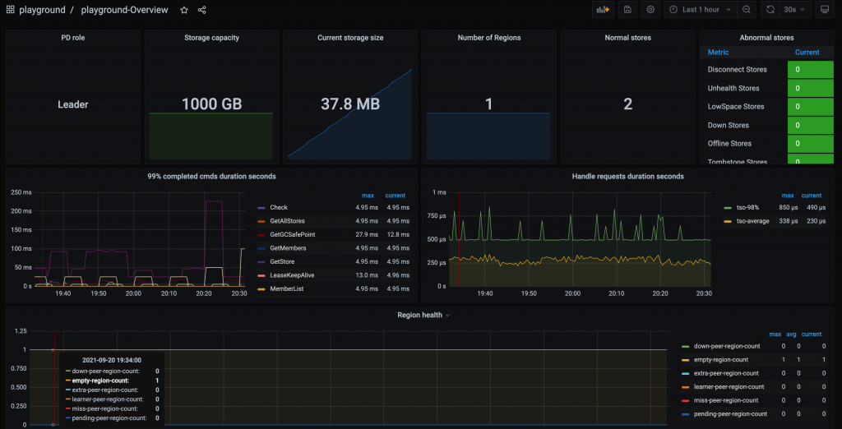This screenshot has height=429, width=842.
Task: Share dashboard via share icon
Action: 202,10
